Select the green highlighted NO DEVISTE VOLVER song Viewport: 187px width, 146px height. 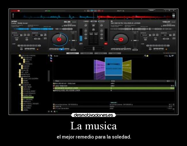tap(114, 88)
